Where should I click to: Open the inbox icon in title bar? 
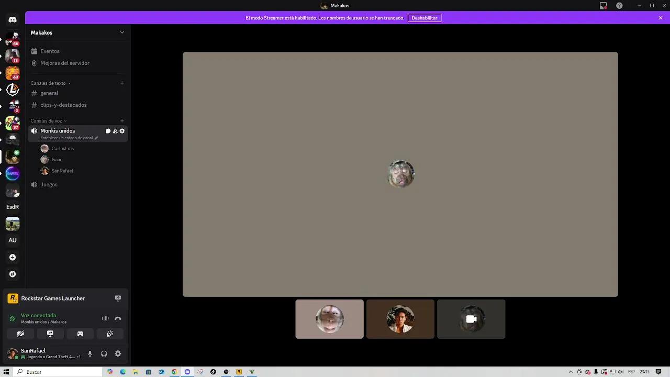[604, 6]
